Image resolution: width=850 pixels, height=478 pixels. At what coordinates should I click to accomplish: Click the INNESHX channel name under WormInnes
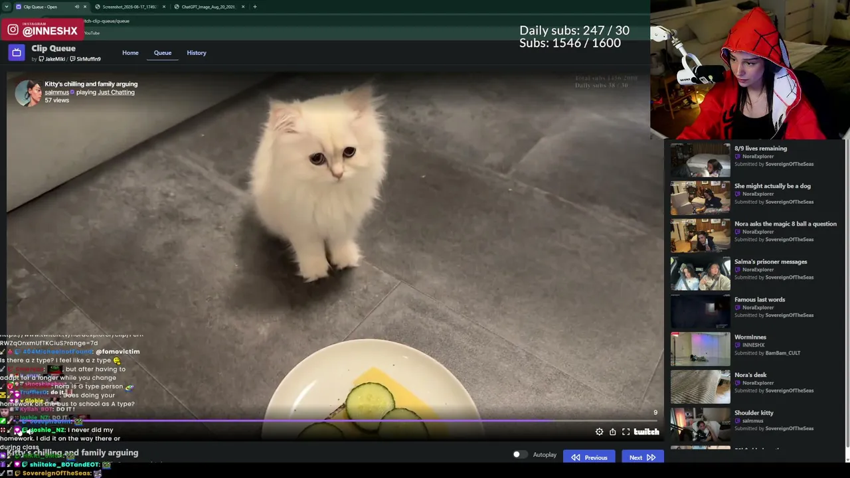tap(754, 345)
